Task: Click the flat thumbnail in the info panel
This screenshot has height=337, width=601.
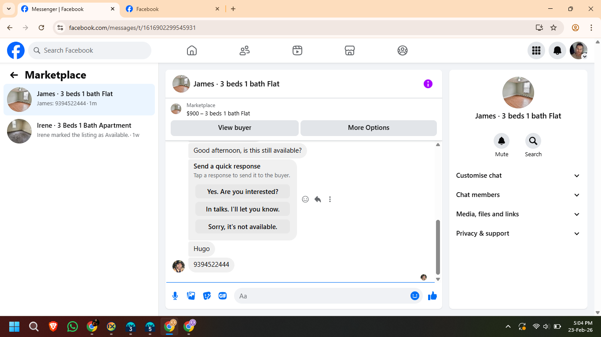Action: click(x=518, y=93)
